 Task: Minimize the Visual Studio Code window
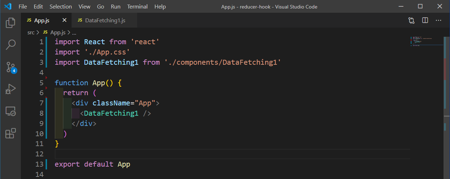pos(401,6)
